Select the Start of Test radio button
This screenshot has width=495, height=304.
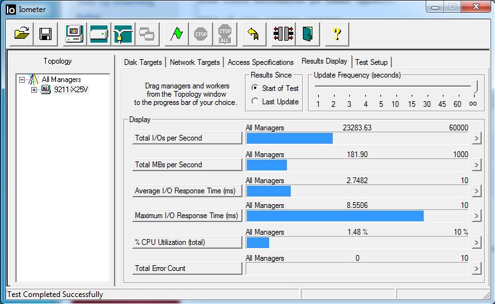coord(254,88)
